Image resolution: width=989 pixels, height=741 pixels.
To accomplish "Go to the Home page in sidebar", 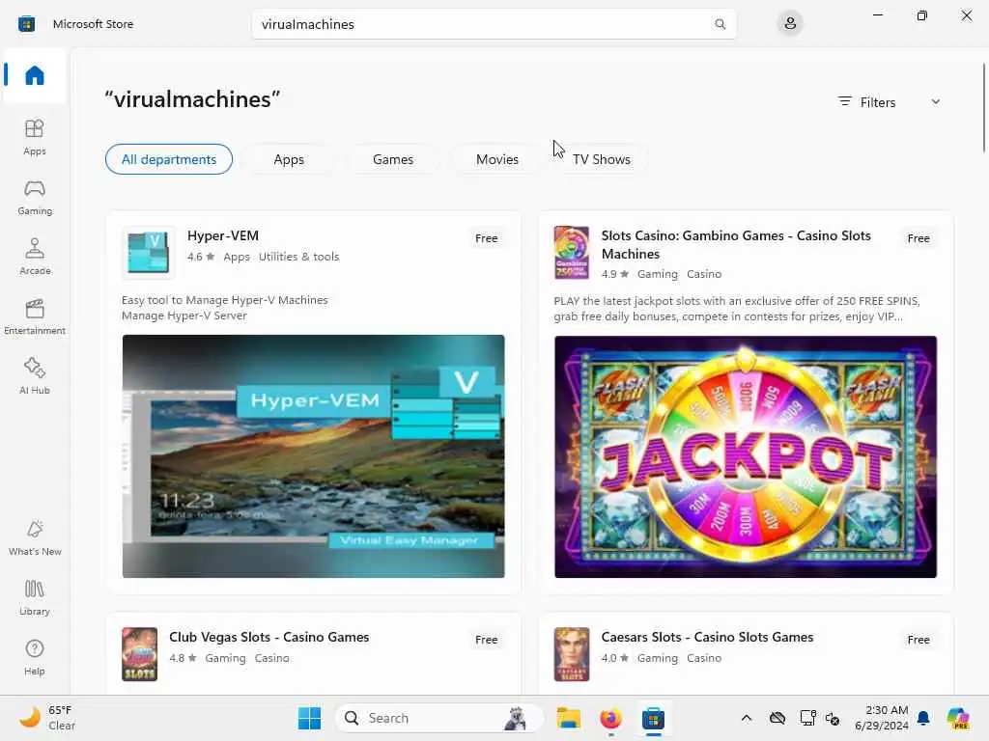I will click(x=35, y=75).
